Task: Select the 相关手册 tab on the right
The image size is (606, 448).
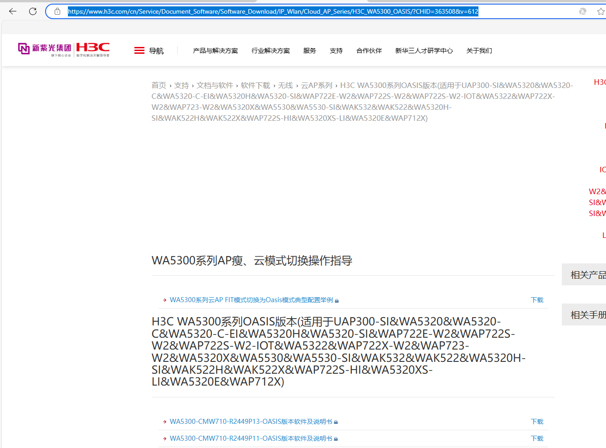Action: coord(584,314)
